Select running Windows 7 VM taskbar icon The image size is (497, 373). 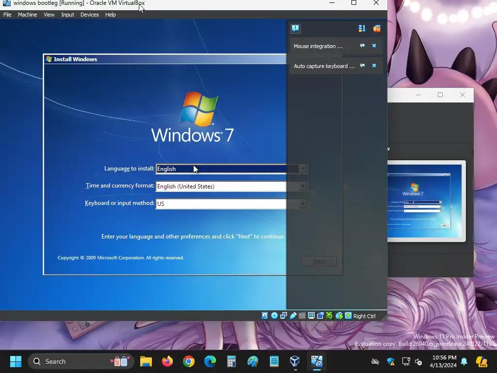(316, 361)
